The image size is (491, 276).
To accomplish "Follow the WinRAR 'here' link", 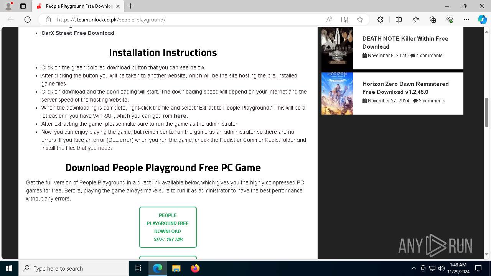I will (180, 116).
